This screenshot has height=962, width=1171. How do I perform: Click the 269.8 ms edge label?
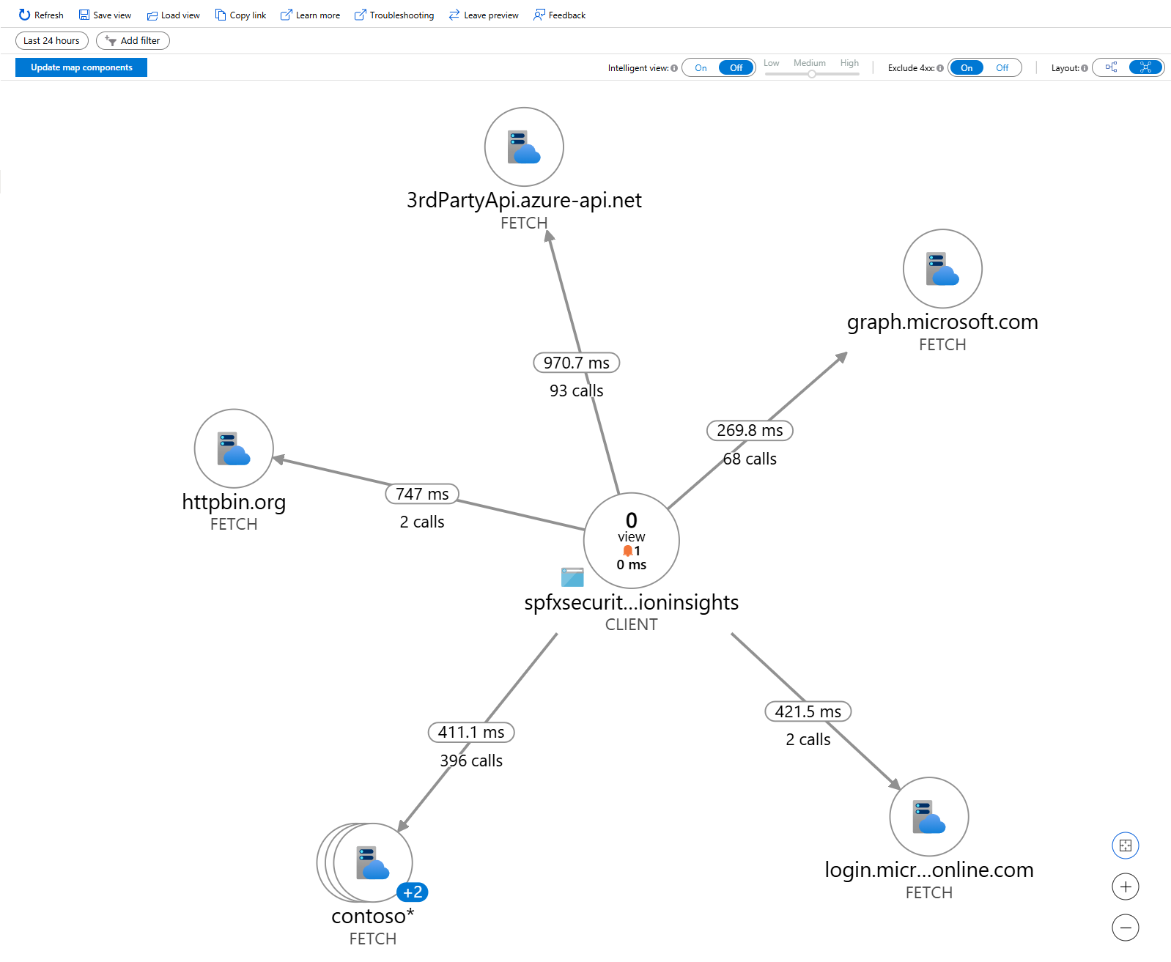click(x=750, y=431)
